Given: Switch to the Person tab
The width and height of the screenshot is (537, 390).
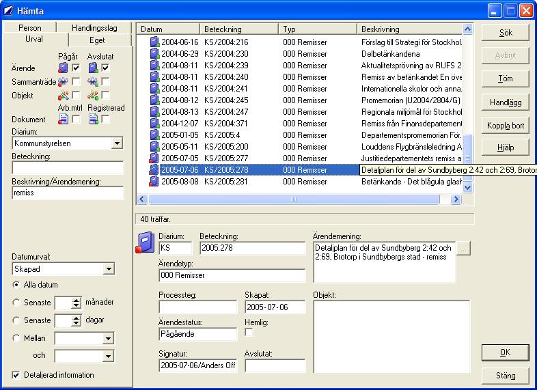Looking at the screenshot, I should pyautogui.click(x=30, y=28).
